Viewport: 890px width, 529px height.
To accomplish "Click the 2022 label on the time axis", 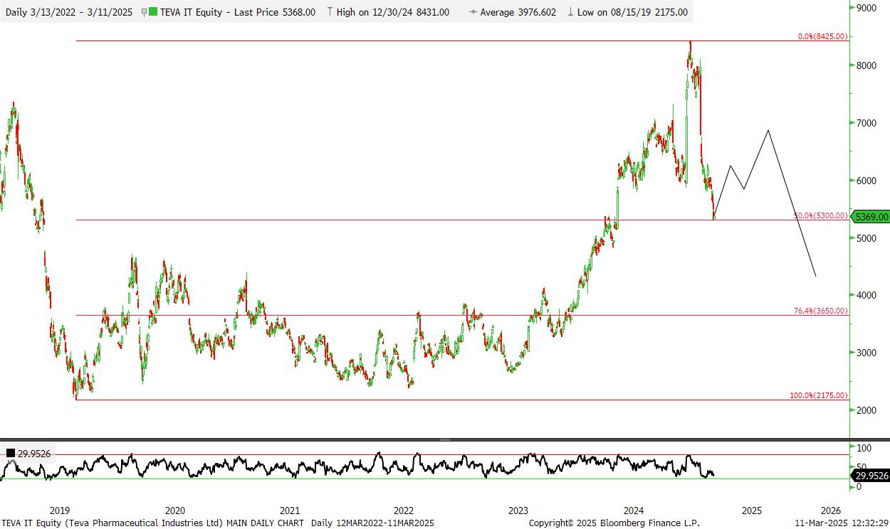I will pos(403,511).
